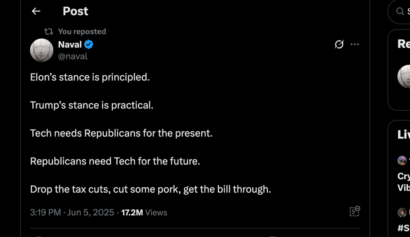The image size is (410, 237).
Task: Open Naval's profile picture avatar
Action: [x=41, y=50]
